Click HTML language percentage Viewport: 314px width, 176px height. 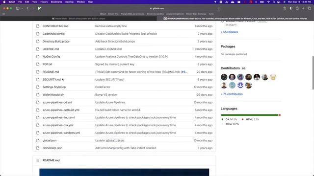[x=252, y=119]
